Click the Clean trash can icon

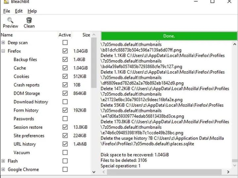29,20
